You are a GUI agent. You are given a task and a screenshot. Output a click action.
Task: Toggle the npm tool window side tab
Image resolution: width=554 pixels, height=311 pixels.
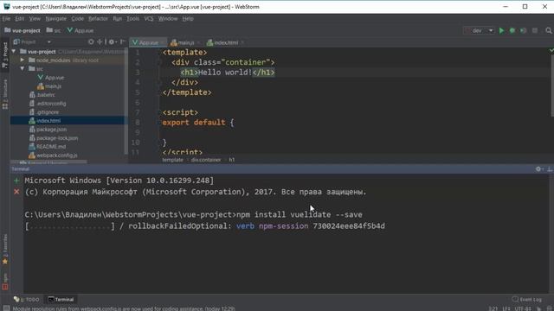[x=5, y=282]
